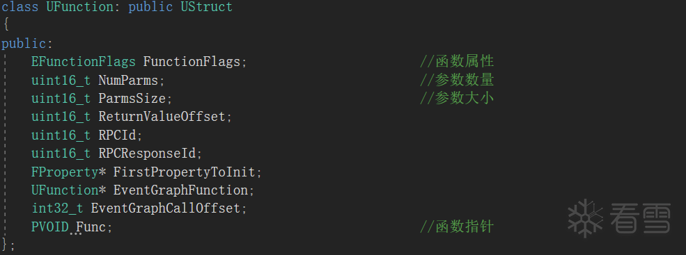Image resolution: width=686 pixels, height=255 pixels.
Task: Click the UFunction class name in declaration
Action: [x=79, y=7]
